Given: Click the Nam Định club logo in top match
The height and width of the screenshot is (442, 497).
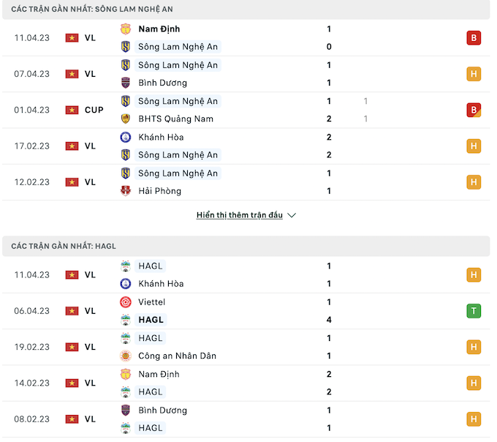Looking at the screenshot, I should point(126,29).
